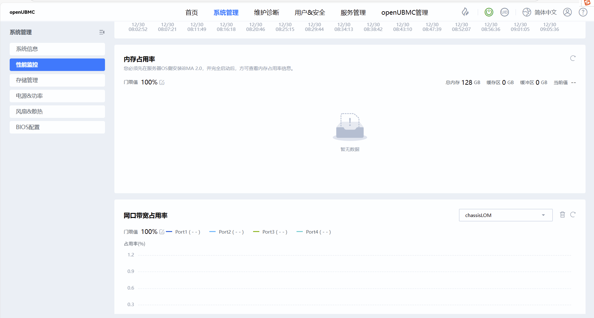The height and width of the screenshot is (318, 594).
Task: Toggle Port3 series in chart legend
Action: click(270, 232)
